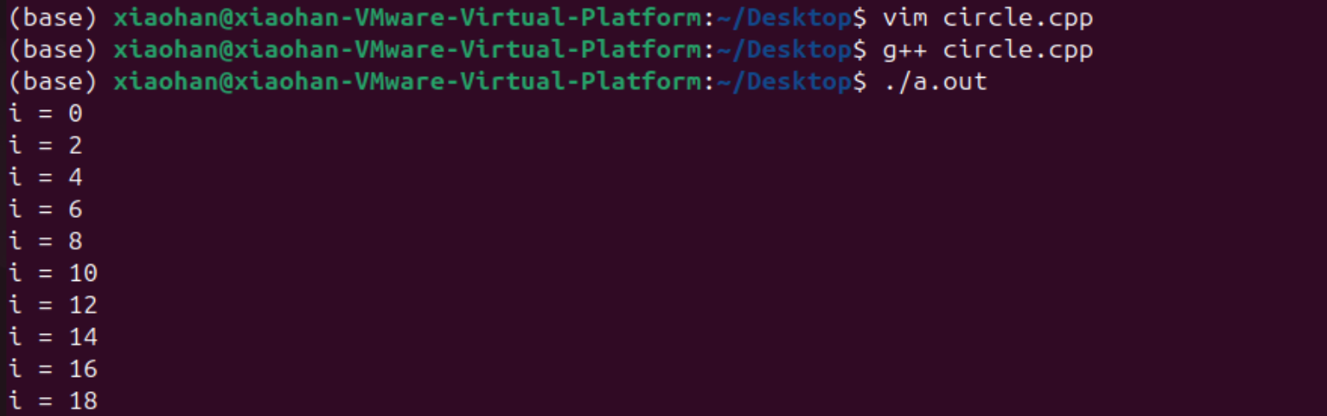Viewport: 1327px width, 416px height.
Task: Click the output line 'i = 12'
Action: [x=53, y=306]
